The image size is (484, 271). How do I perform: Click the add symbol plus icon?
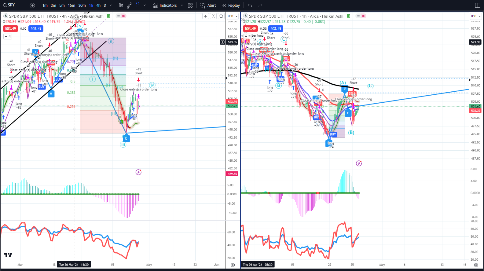pos(32,5)
